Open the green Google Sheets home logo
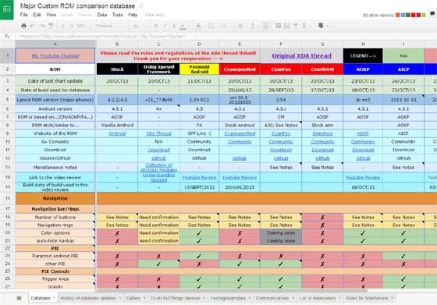Viewport: 437px width, 305px height. (x=7, y=9)
